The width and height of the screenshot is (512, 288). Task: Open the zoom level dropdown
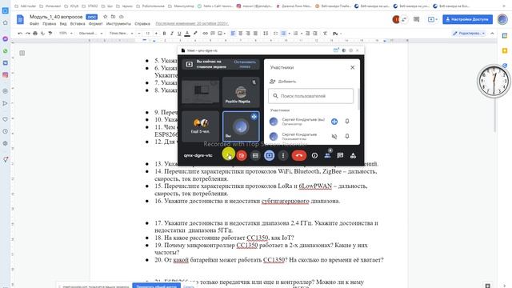[x=66, y=34]
